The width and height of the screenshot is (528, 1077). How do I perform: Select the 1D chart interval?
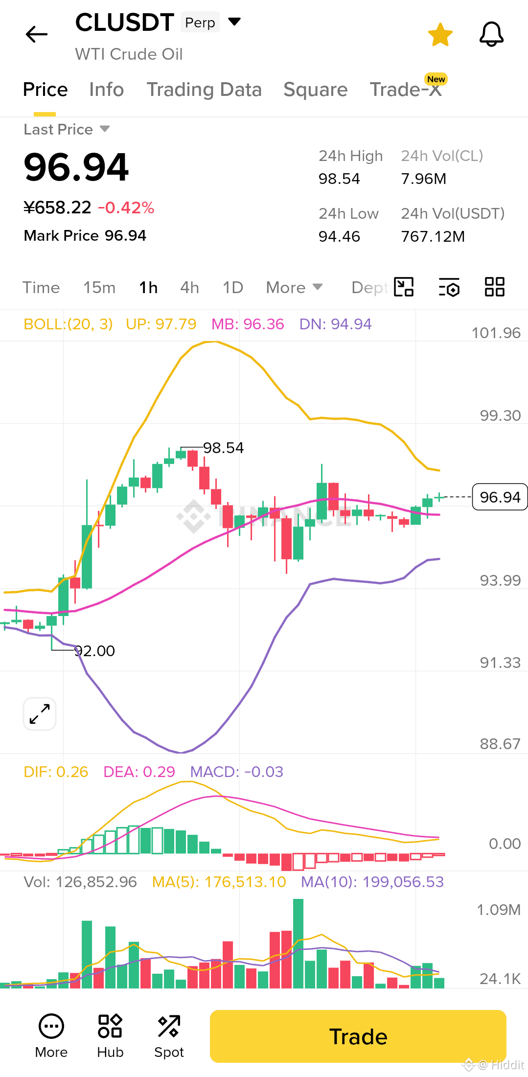(233, 288)
